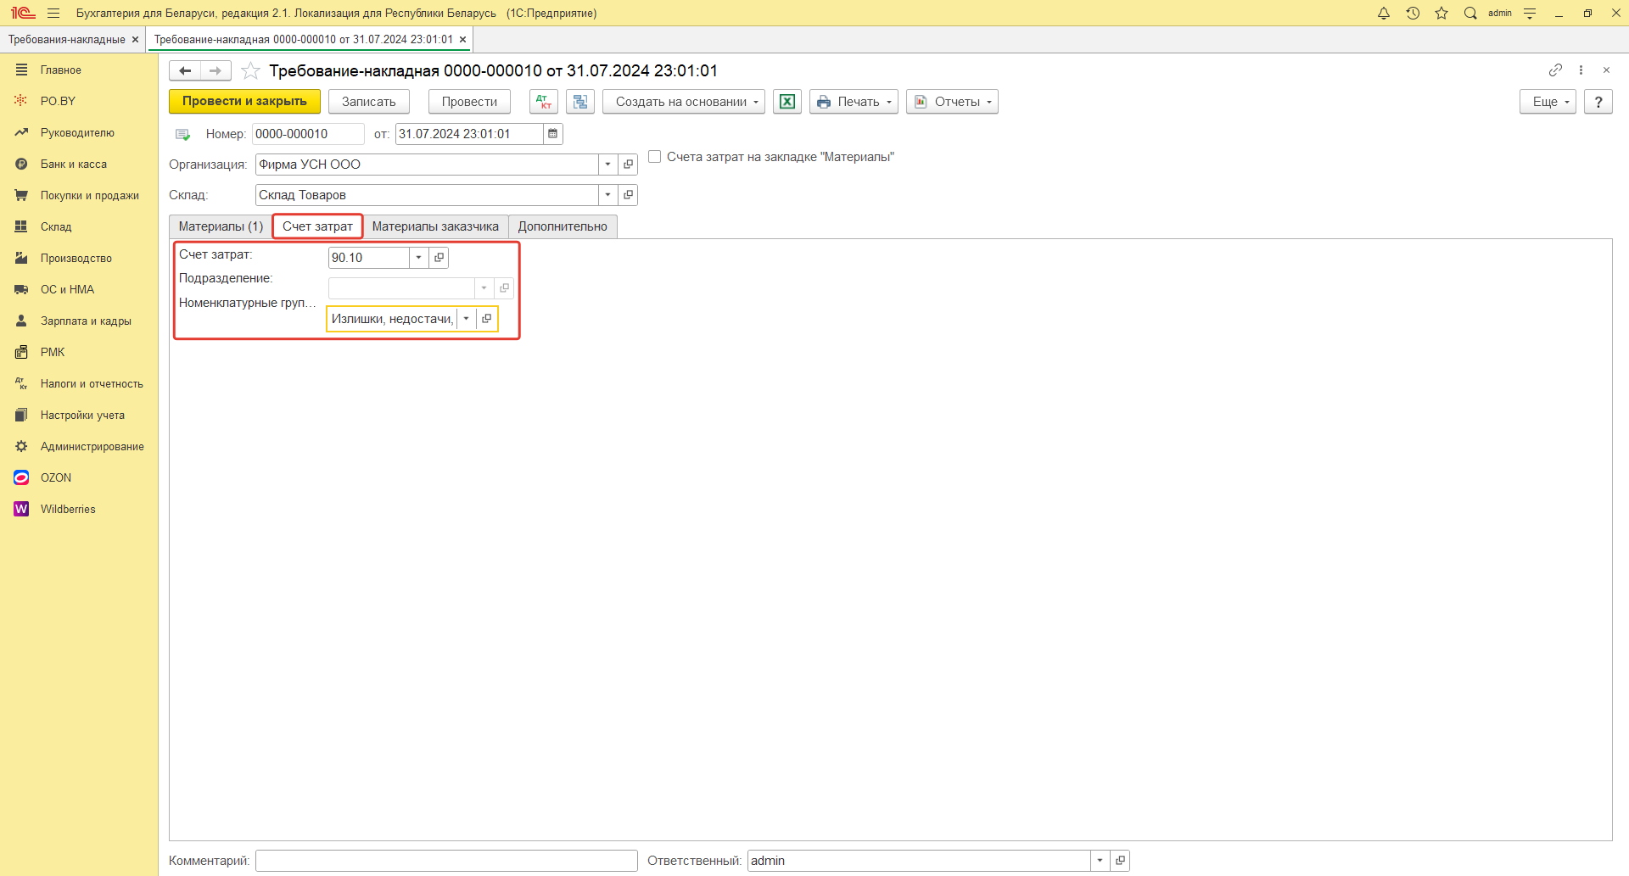Open Склад record with open icon
1629x876 pixels.
click(628, 195)
